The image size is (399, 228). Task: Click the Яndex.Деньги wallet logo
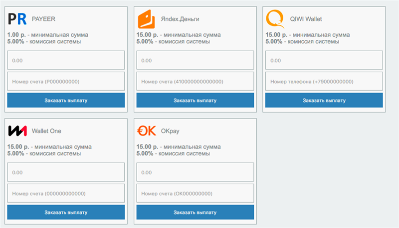click(x=146, y=19)
